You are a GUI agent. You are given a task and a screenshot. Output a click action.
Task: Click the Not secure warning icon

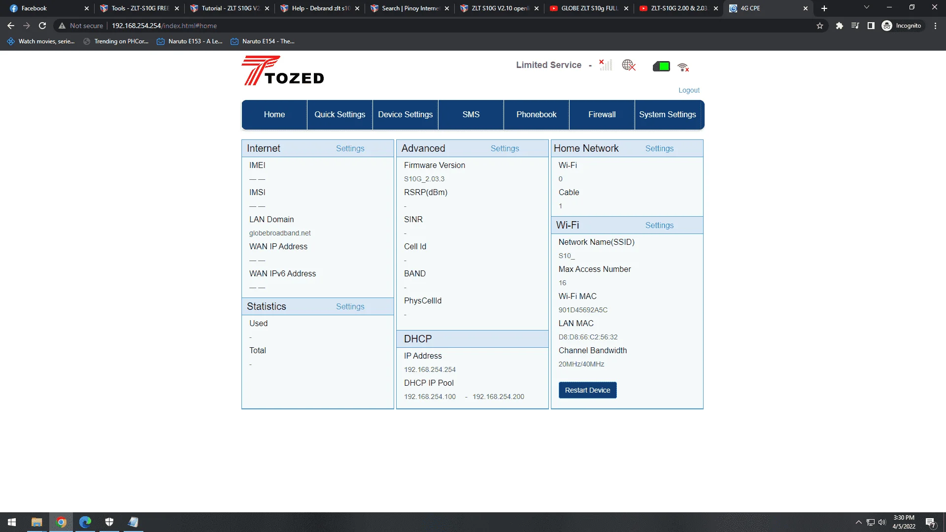point(62,26)
